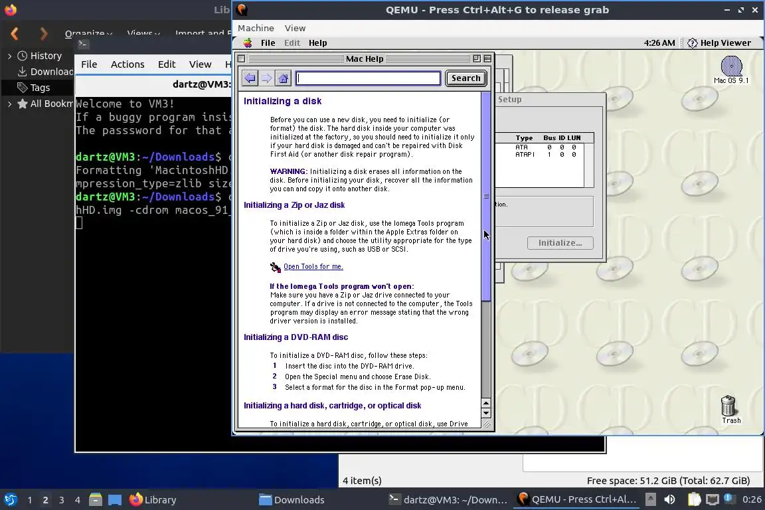Click Mac Help scroll up arrow
The height and width of the screenshot is (510, 765).
(x=486, y=404)
